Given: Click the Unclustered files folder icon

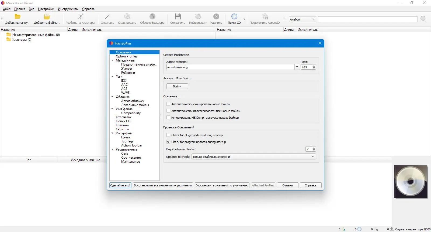Looking at the screenshot, I should click(x=9, y=35).
